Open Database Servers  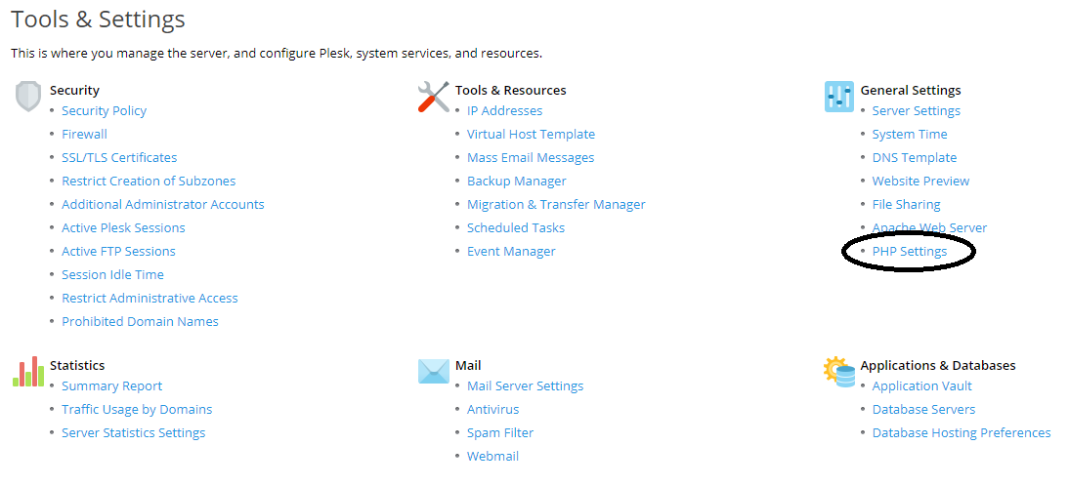[923, 409]
